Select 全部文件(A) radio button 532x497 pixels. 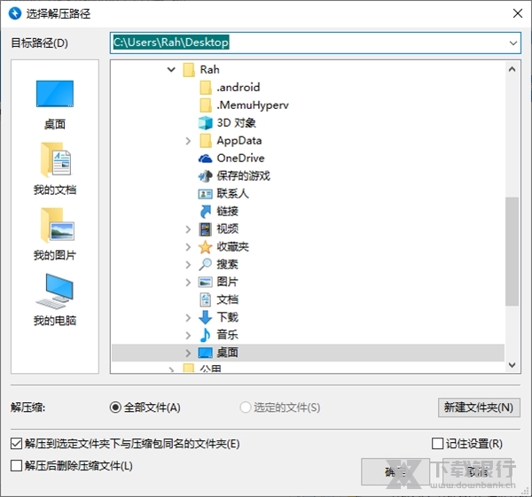click(115, 408)
